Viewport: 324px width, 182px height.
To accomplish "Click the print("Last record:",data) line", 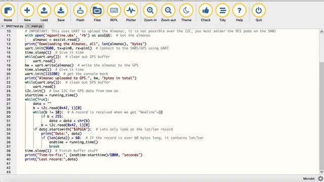I will click(51, 159).
